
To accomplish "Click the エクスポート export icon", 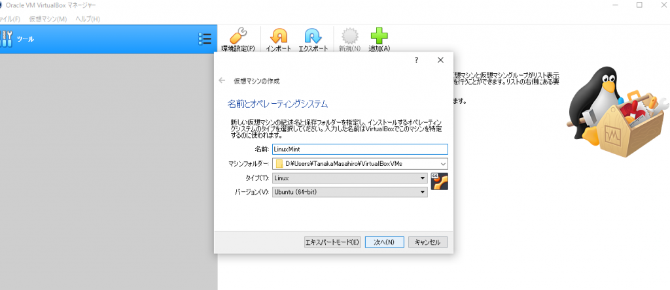I will [x=313, y=40].
